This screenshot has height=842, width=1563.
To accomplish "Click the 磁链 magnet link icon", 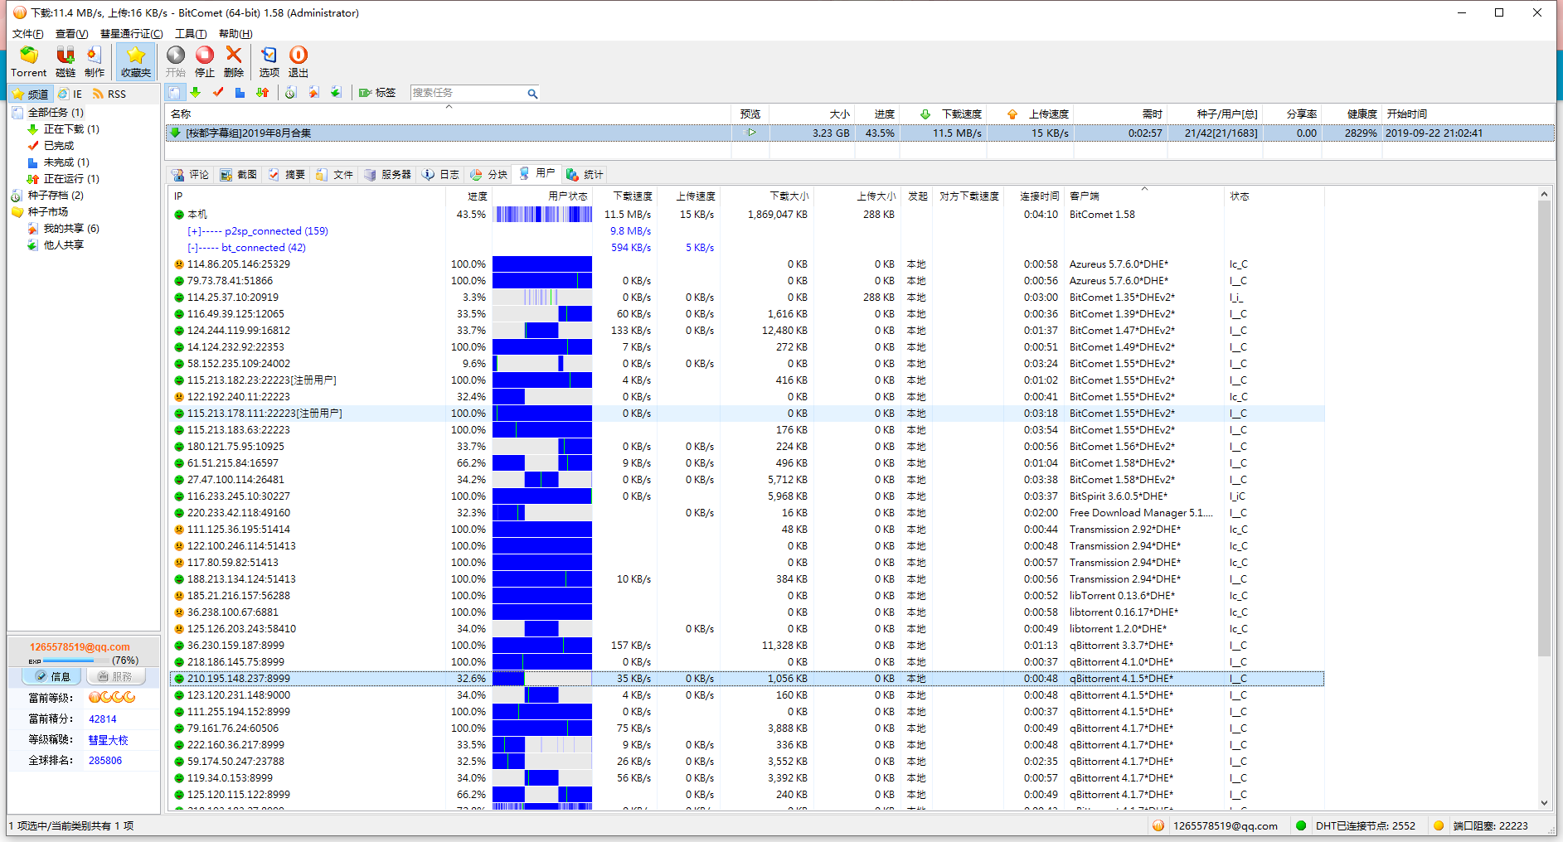I will tap(66, 56).
